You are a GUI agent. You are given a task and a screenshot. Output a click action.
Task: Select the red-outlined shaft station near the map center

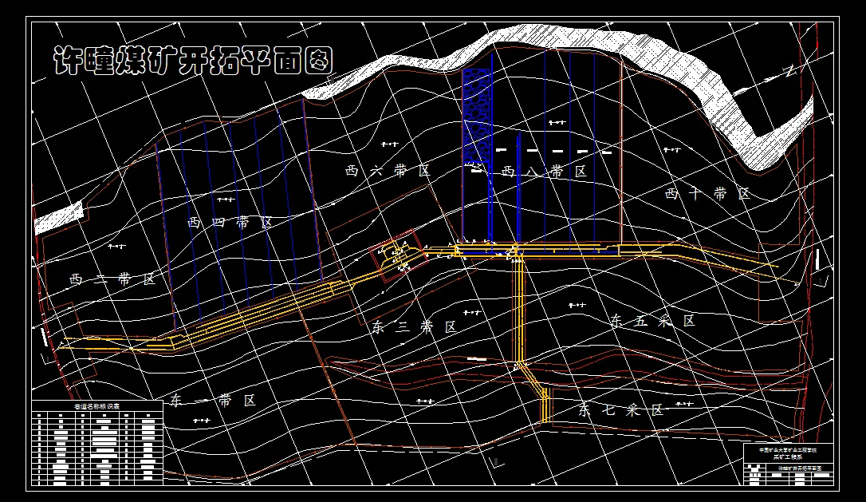click(x=400, y=256)
